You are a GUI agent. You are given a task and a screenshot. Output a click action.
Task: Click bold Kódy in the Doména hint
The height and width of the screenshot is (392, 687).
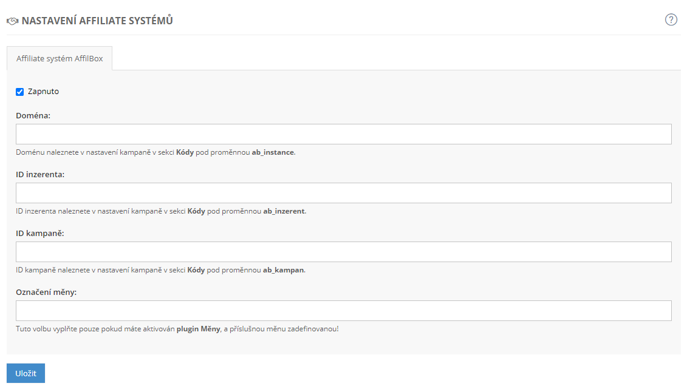(x=185, y=152)
